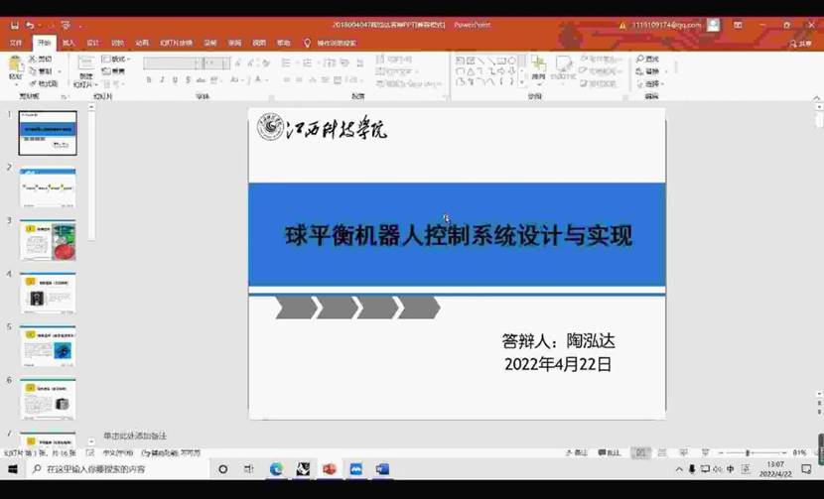Viewport: 824px width, 499px height.
Task: Collapse the ribbon
Action: [817, 97]
